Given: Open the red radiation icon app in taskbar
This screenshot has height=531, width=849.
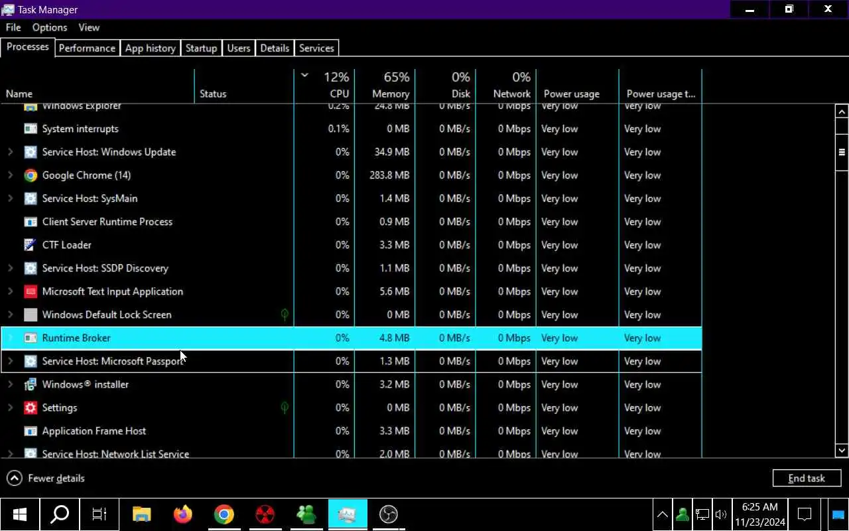Looking at the screenshot, I should pyautogui.click(x=265, y=514).
